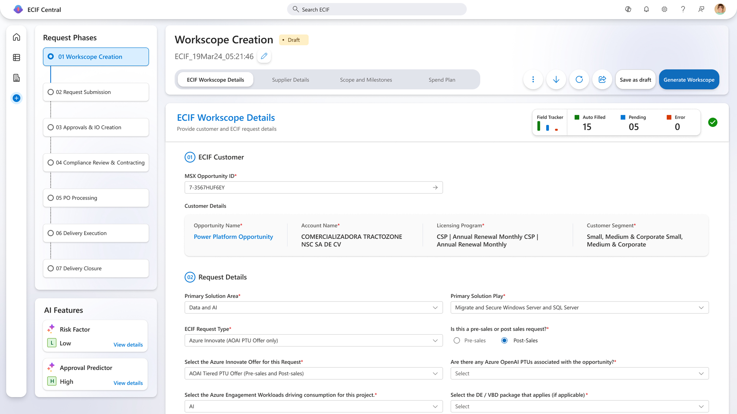
Task: Expand the Primary Solution Area dropdown
Action: pos(313,307)
